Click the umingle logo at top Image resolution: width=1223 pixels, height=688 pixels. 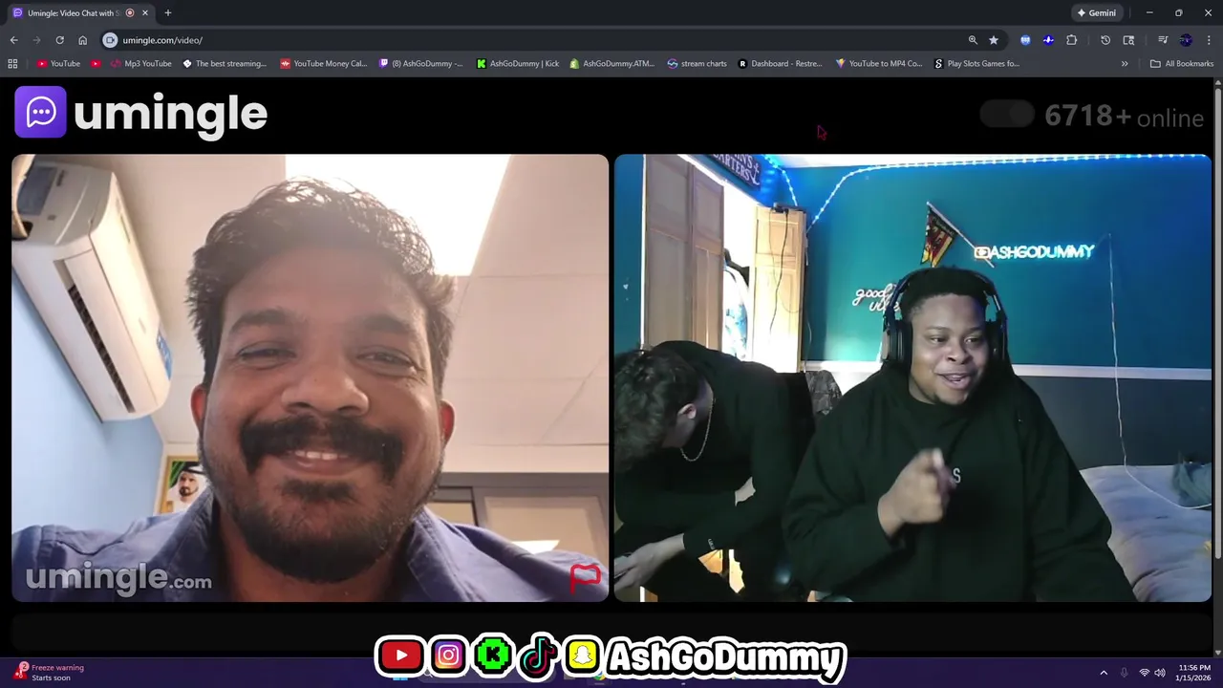[141, 113]
